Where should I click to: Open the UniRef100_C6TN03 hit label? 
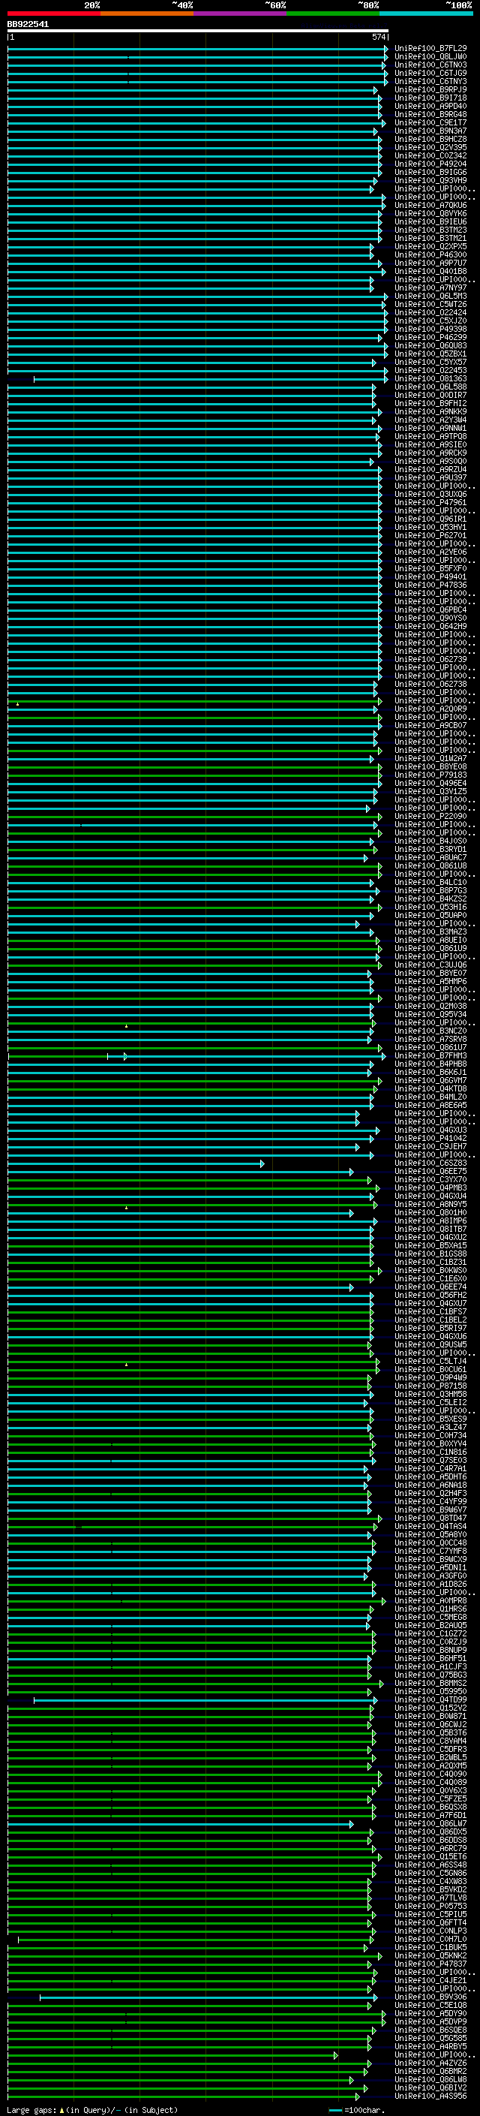click(430, 65)
